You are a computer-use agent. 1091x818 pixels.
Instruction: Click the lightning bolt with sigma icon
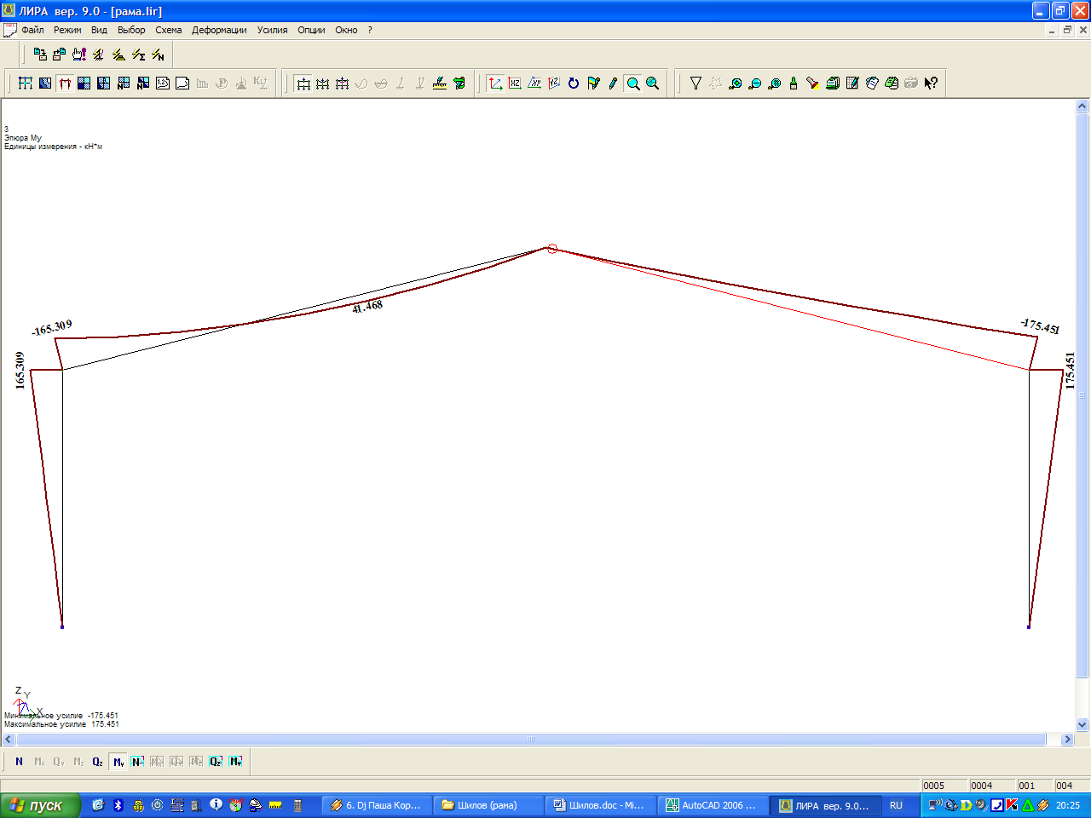(x=138, y=55)
